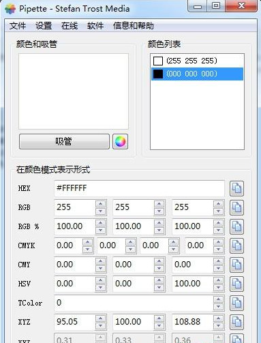Click the 吸管 pipette button
This screenshot has height=343, width=261.
(x=64, y=141)
